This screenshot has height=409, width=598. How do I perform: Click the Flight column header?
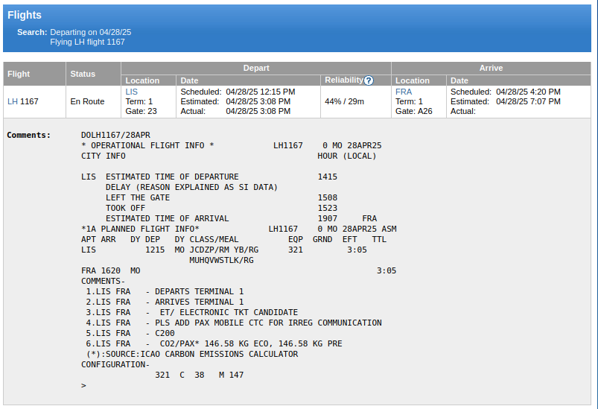click(34, 74)
